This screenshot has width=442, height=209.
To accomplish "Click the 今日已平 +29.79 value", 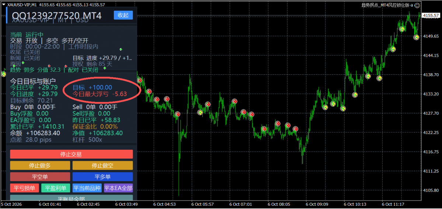I will (x=34, y=88).
